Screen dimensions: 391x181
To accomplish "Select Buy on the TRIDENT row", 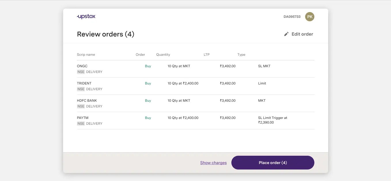I will pos(148,83).
